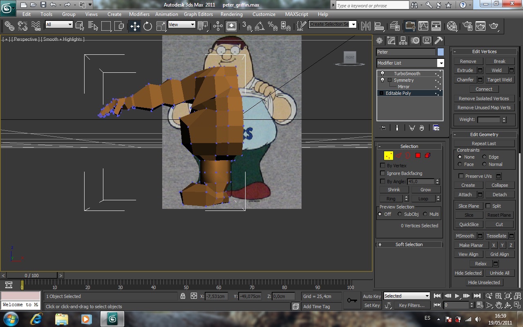Open the Rendering menu
Viewport: 523px width, 327px height.
(x=231, y=14)
